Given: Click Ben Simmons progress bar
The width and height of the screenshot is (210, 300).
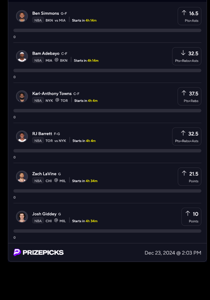Looking at the screenshot, I should click(107, 30).
